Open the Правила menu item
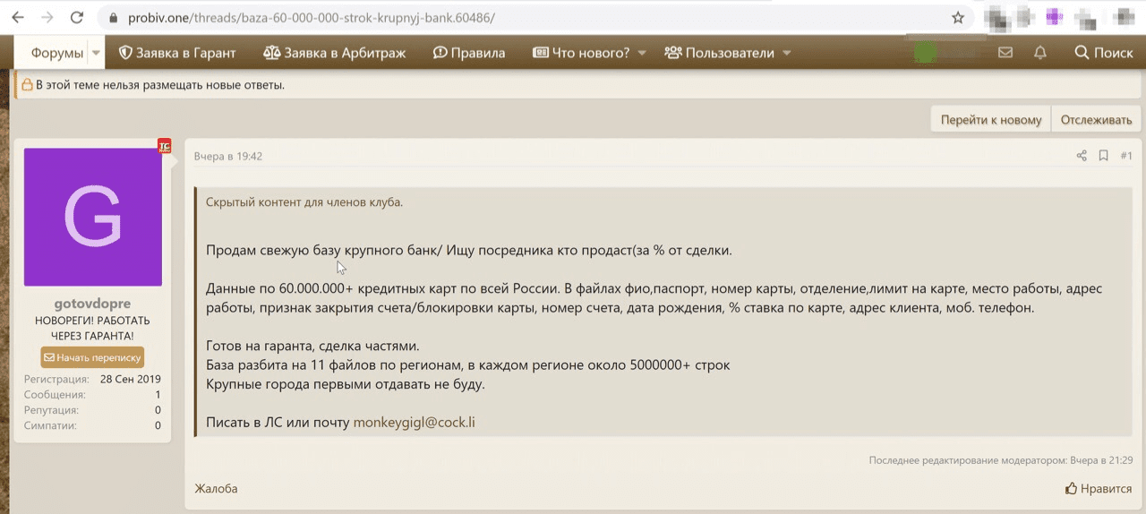The height and width of the screenshot is (514, 1146). [x=468, y=53]
